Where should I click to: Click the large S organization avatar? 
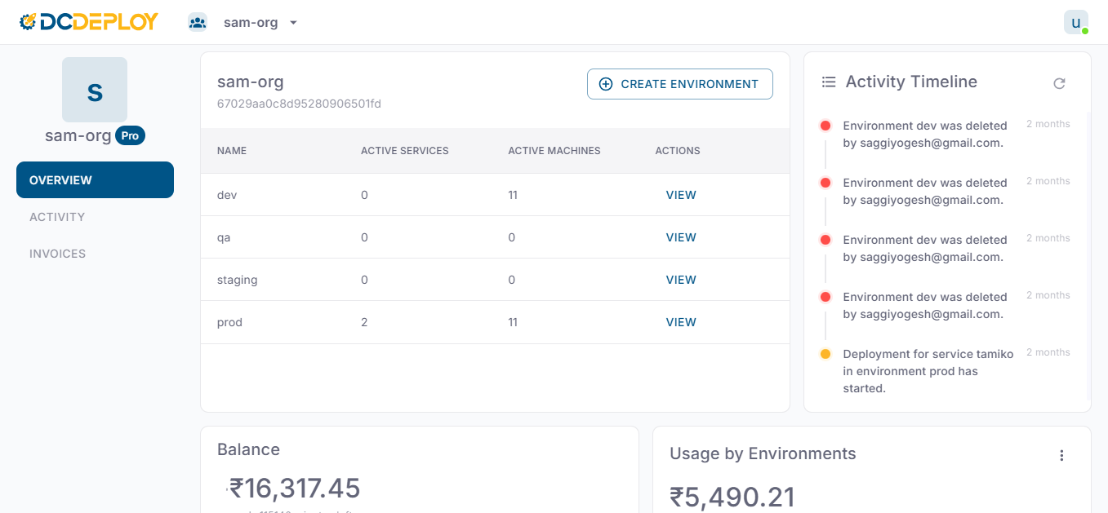click(95, 90)
